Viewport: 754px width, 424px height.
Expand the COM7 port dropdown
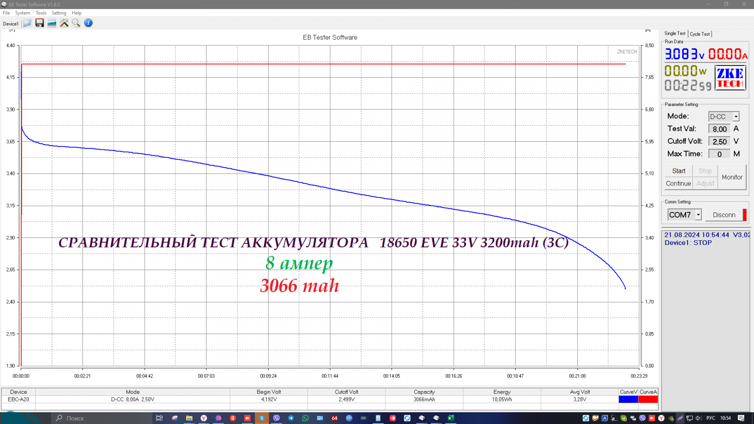[x=698, y=215]
